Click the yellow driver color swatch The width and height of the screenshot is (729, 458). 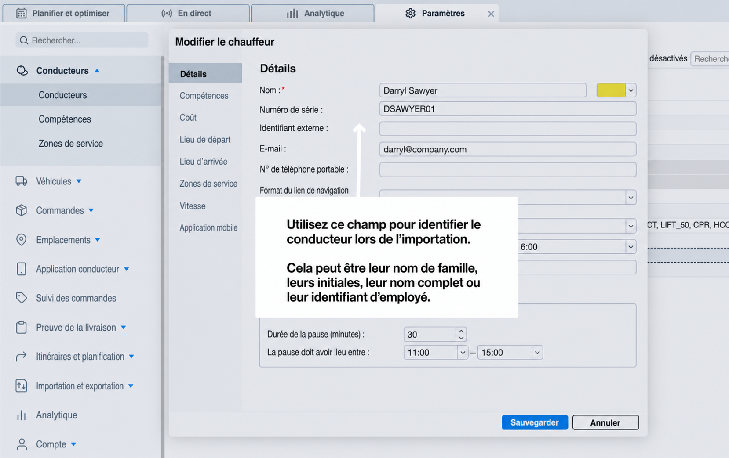[611, 90]
